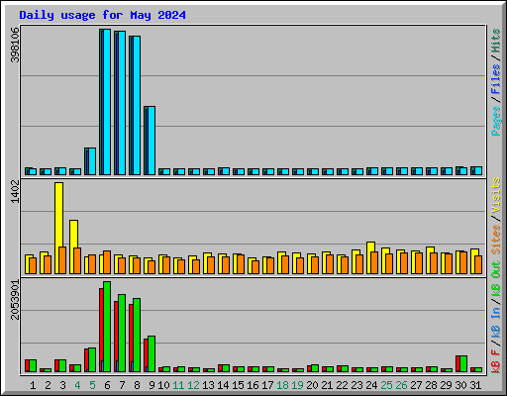Click day 1 on the x-axis
This screenshot has width=507, height=396.
(x=33, y=385)
